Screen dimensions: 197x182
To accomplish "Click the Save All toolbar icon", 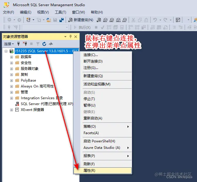I will coord(62,20).
